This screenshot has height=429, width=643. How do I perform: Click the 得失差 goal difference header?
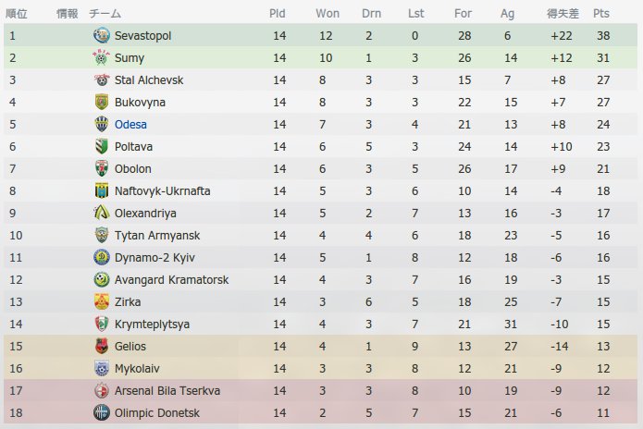click(x=563, y=14)
